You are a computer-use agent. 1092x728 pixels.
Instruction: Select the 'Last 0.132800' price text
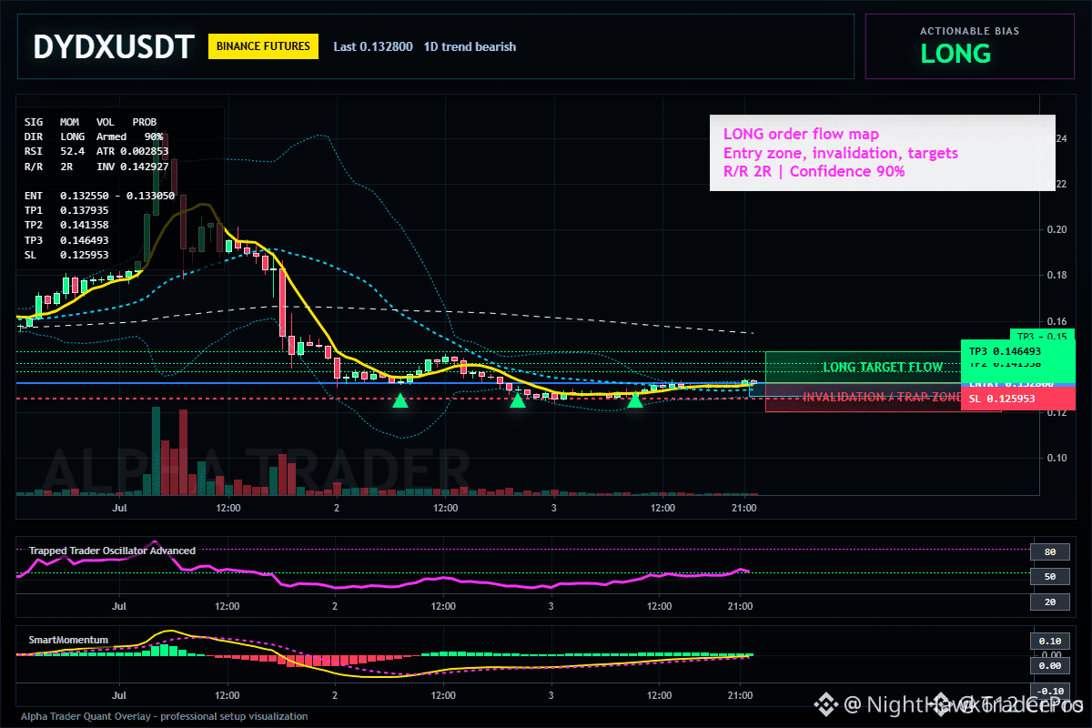pyautogui.click(x=373, y=46)
